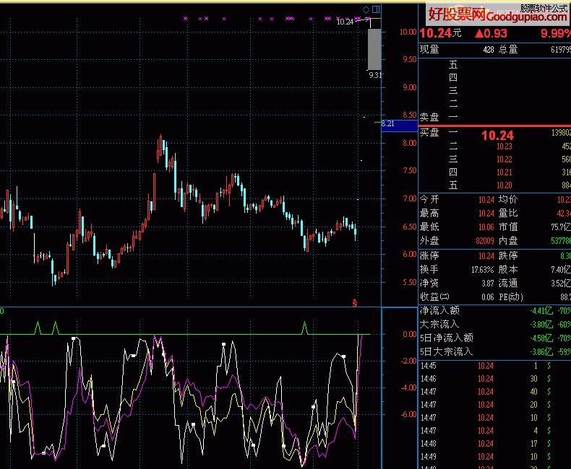The image size is (571, 469).
Task: Click the 5日净流入额 row label
Action: pyautogui.click(x=447, y=338)
